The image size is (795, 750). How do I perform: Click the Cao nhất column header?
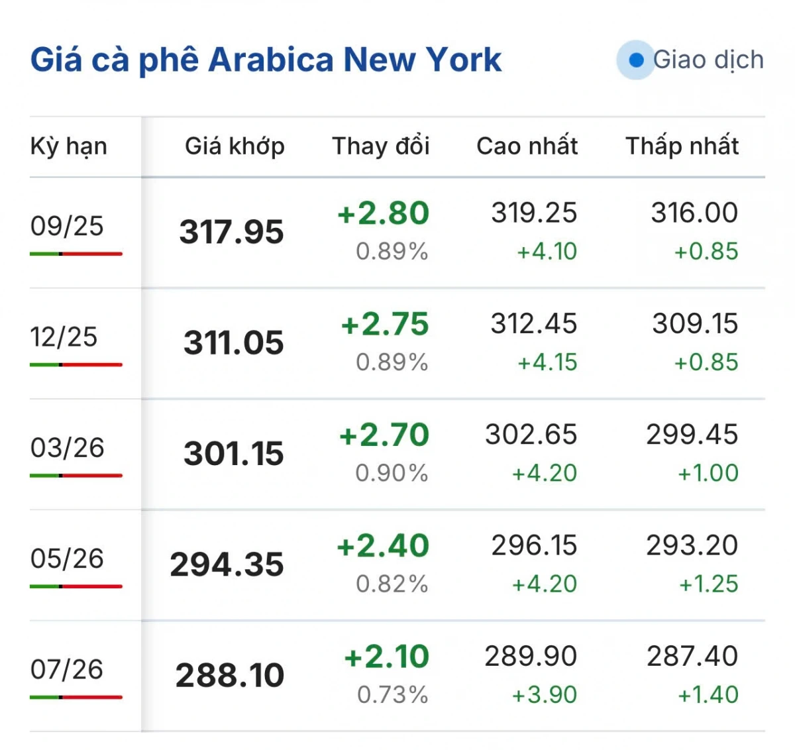(x=527, y=146)
